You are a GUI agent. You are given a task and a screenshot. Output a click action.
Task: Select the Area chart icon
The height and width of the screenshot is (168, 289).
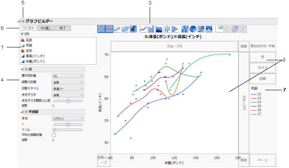159,29
